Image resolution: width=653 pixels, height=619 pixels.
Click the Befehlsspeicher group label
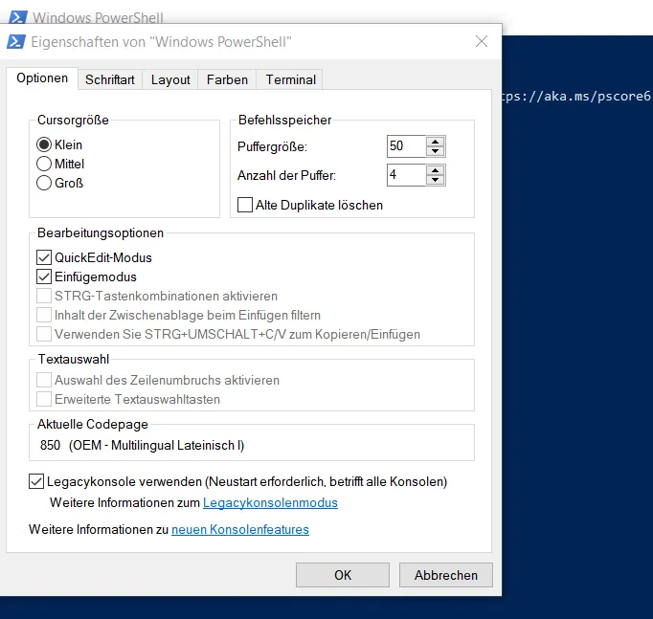tap(285, 120)
